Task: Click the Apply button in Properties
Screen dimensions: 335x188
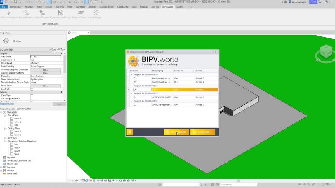Action: 59,104
